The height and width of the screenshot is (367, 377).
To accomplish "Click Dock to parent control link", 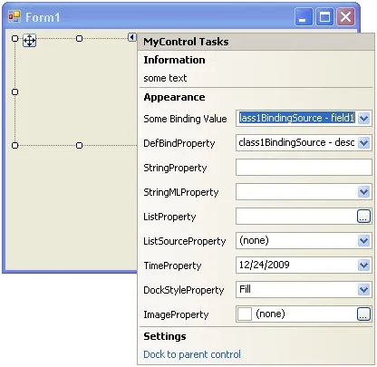I will click(192, 354).
